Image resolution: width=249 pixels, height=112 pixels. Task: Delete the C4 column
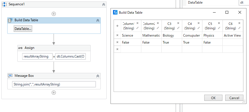click(199, 23)
